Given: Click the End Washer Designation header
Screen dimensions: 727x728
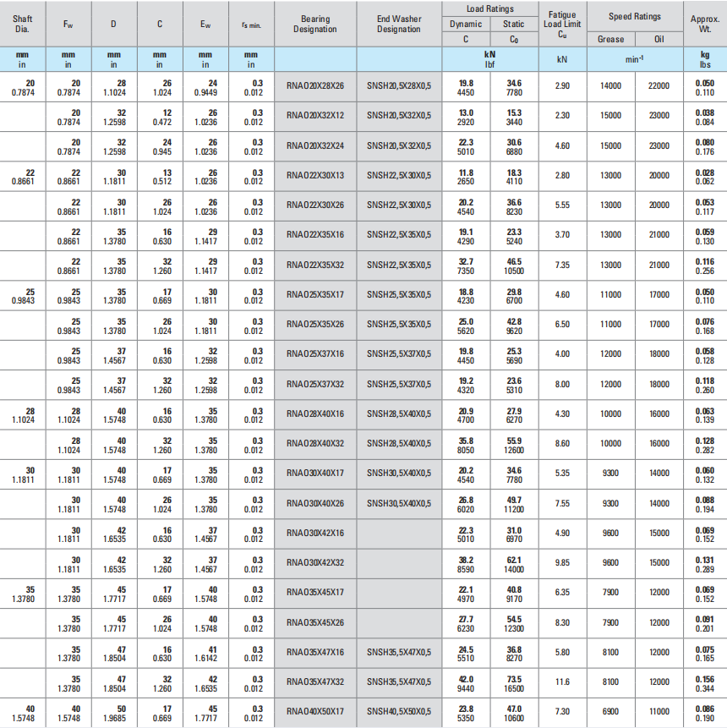Looking at the screenshot, I should point(398,24).
